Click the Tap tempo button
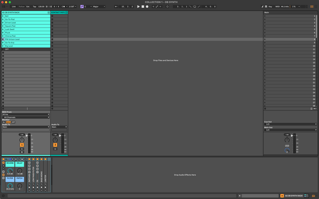319x199 pixels. point(34,7)
